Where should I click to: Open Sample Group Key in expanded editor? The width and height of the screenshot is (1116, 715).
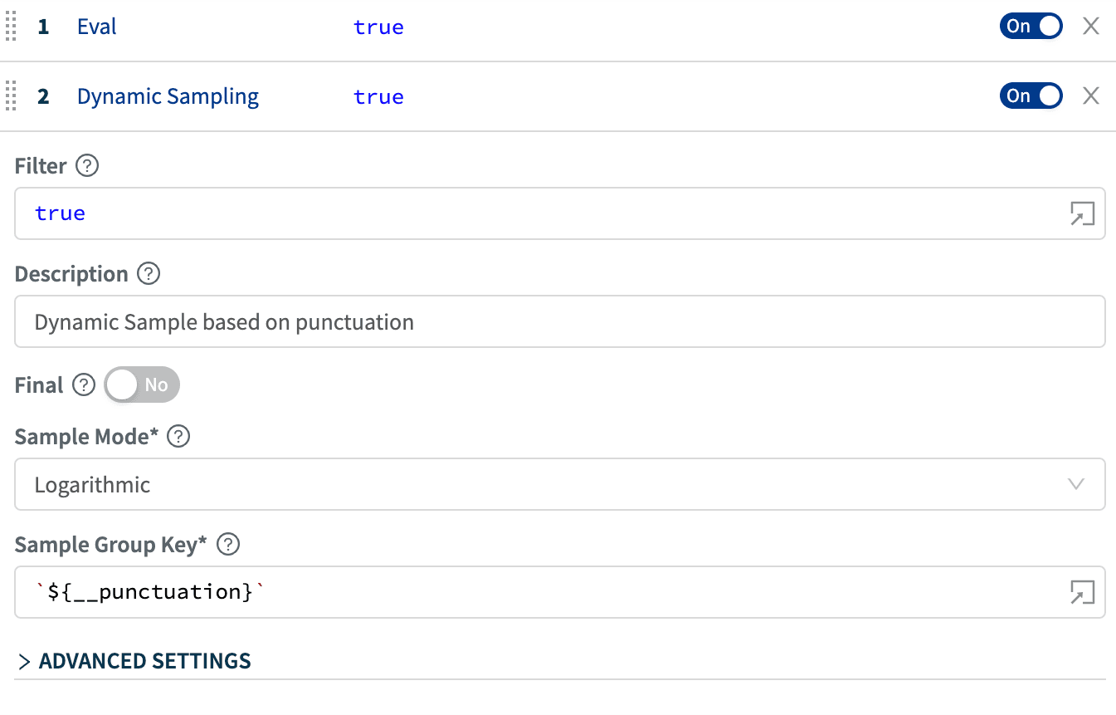click(x=1082, y=593)
